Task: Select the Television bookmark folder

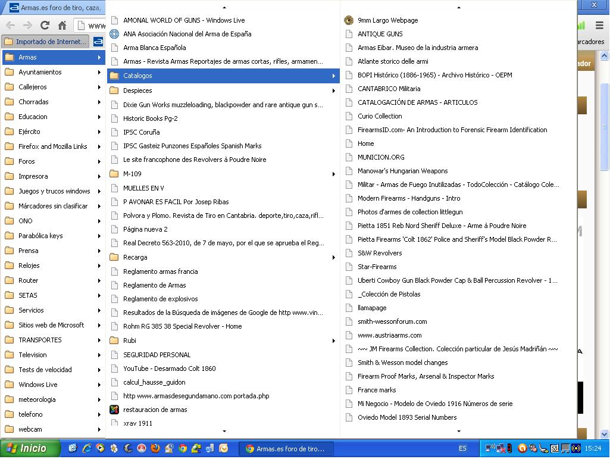Action: [x=32, y=355]
